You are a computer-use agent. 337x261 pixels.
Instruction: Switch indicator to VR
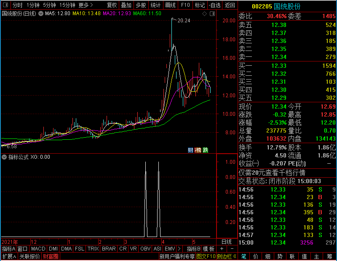coord(133,249)
